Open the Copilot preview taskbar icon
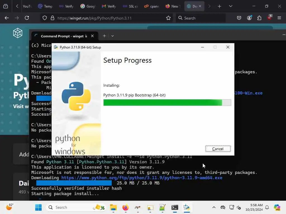The height and width of the screenshot is (214, 286). 277,207
